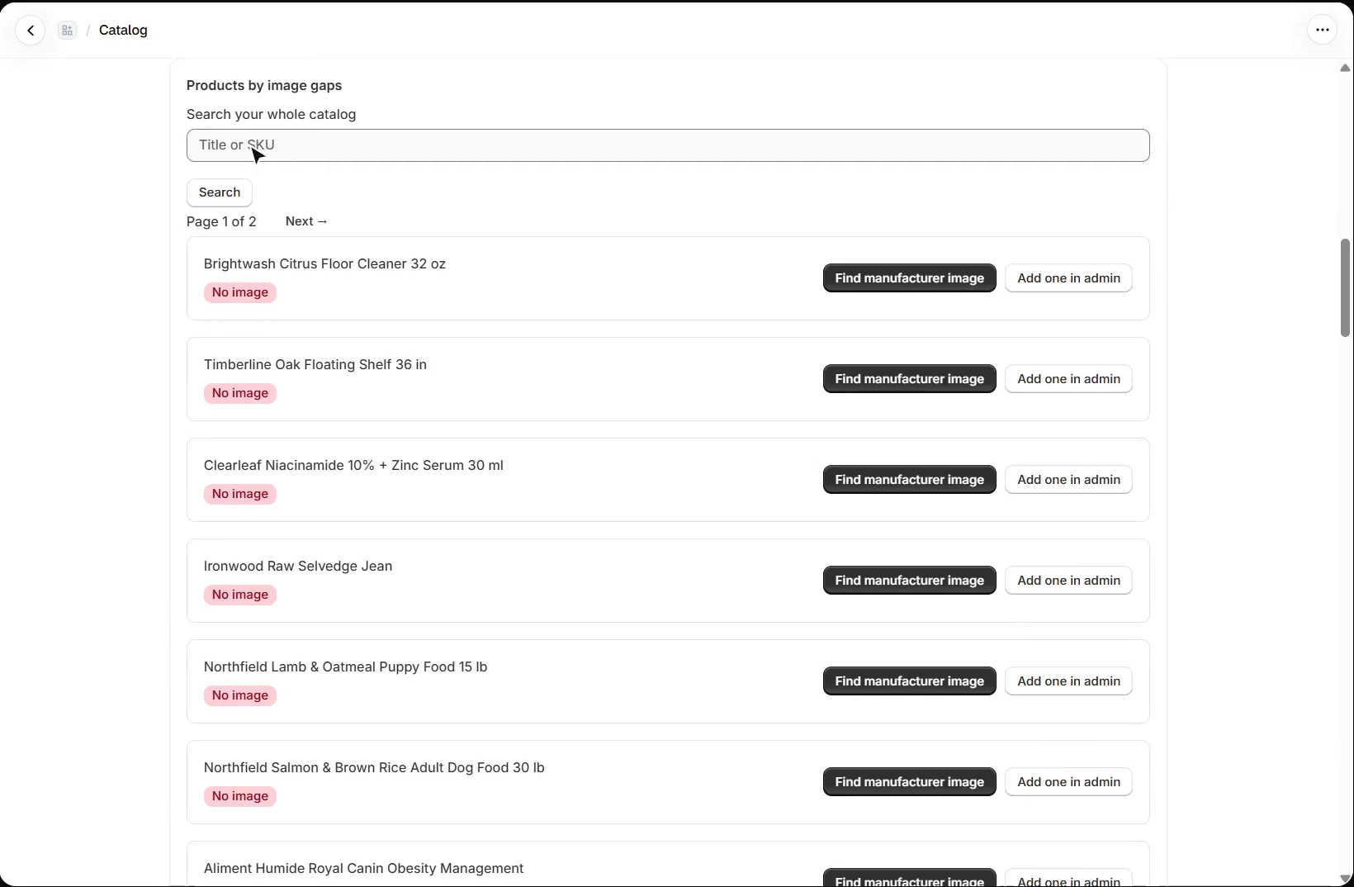Click the back arrow icon

click(x=31, y=31)
